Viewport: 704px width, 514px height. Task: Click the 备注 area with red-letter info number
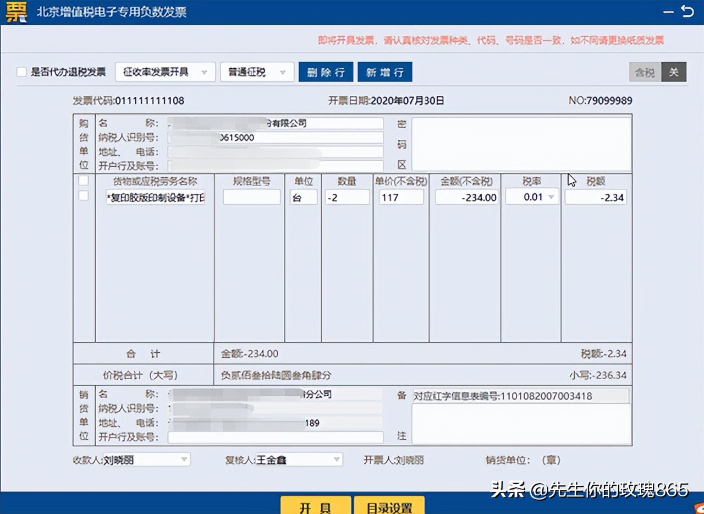point(520,395)
